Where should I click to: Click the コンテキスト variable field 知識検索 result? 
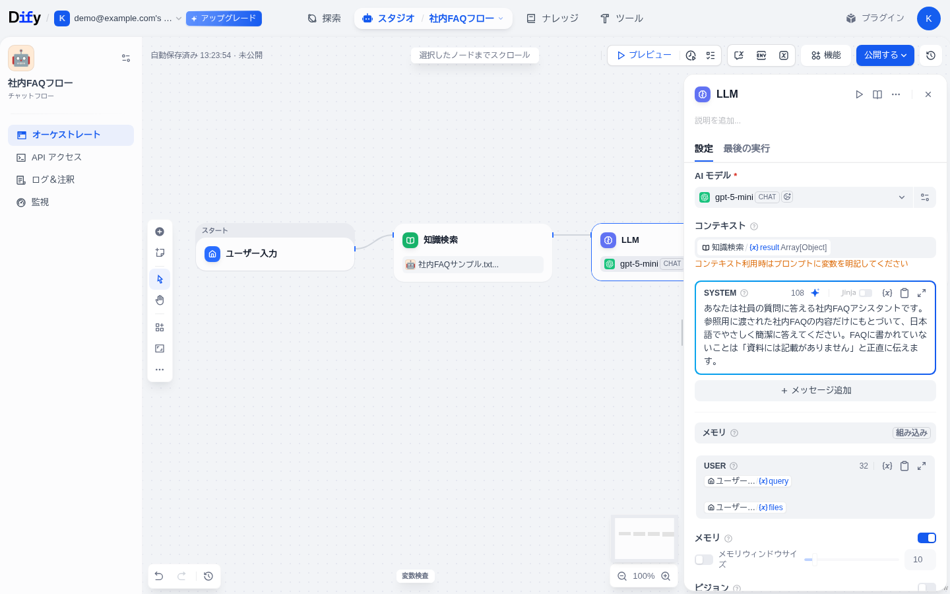[x=815, y=247]
